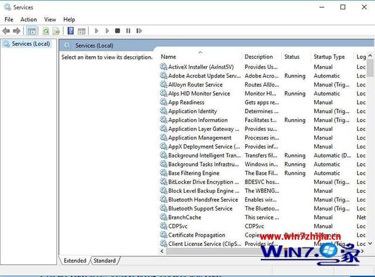Click the gear icon beside App Readiness
375x277 pixels.
point(163,102)
